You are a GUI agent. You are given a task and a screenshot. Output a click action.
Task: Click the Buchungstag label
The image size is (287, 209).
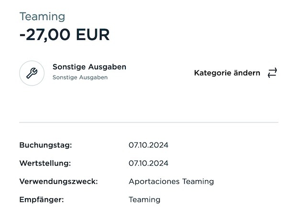coord(45,145)
